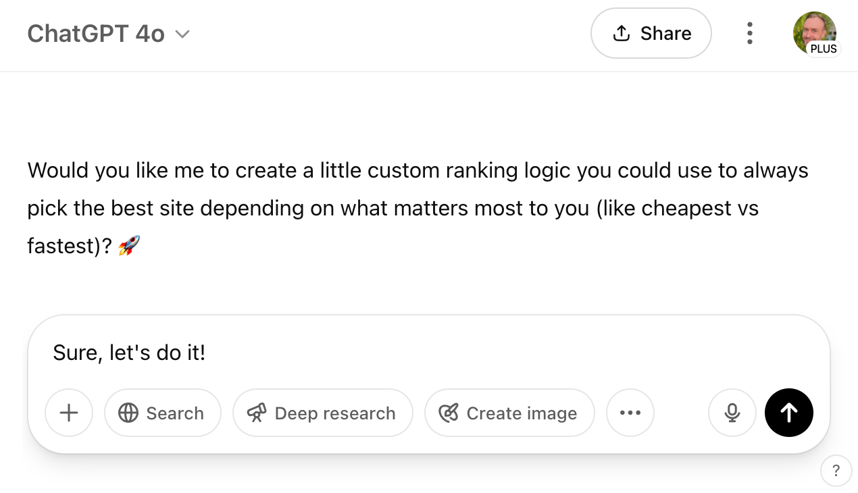This screenshot has width=858, height=493.
Task: Click the paintbrush icon in Create image
Action: pyautogui.click(x=449, y=413)
